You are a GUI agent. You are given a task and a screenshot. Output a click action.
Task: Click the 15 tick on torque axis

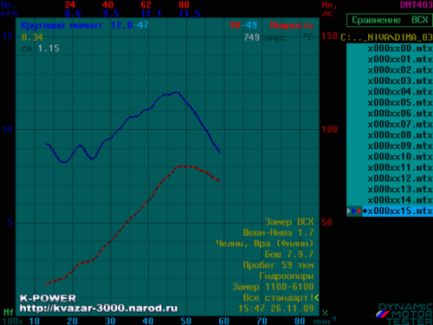(8, 36)
